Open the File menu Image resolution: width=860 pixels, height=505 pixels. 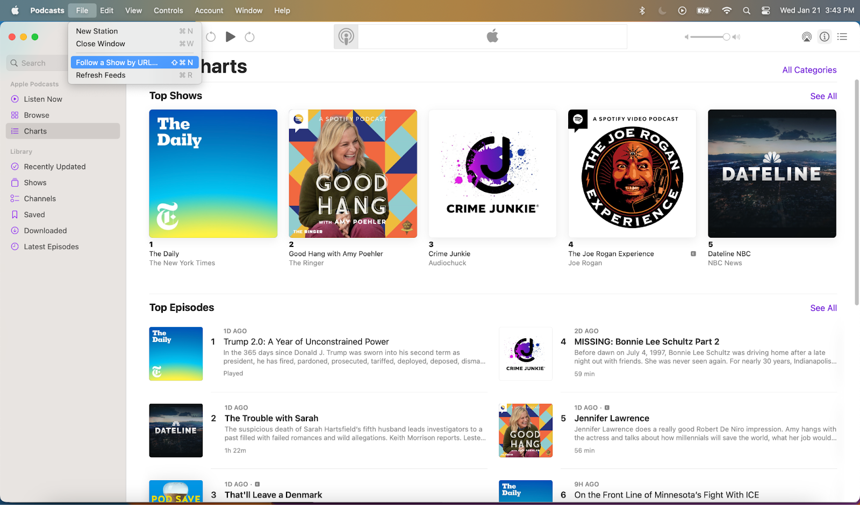pyautogui.click(x=82, y=10)
